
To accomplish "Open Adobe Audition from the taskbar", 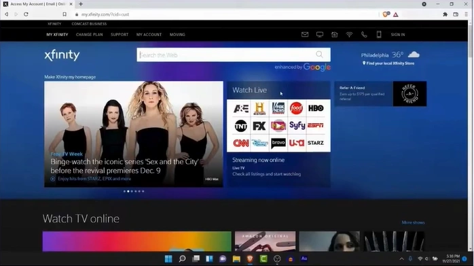I will 304,259.
